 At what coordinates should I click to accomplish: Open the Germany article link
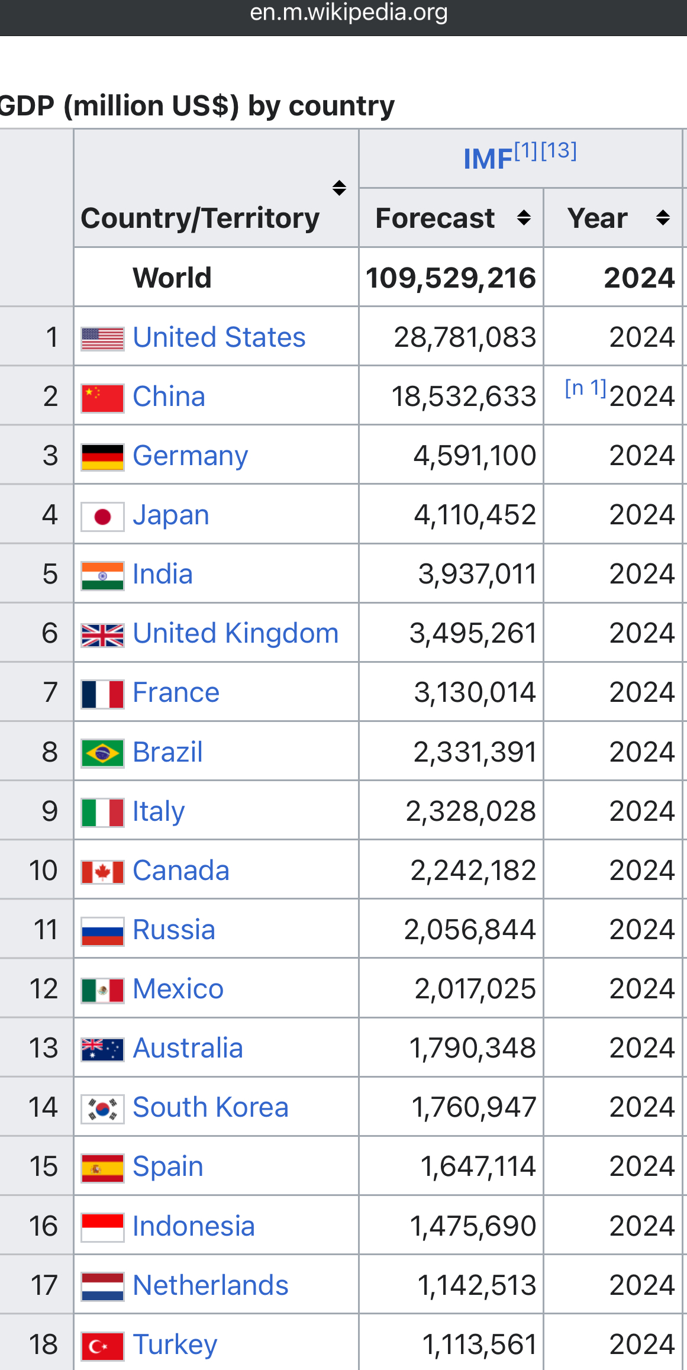tap(190, 456)
